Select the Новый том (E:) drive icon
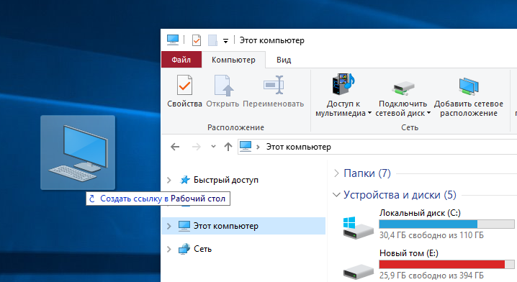Image resolution: width=517 pixels, height=282 pixels. coord(359,272)
